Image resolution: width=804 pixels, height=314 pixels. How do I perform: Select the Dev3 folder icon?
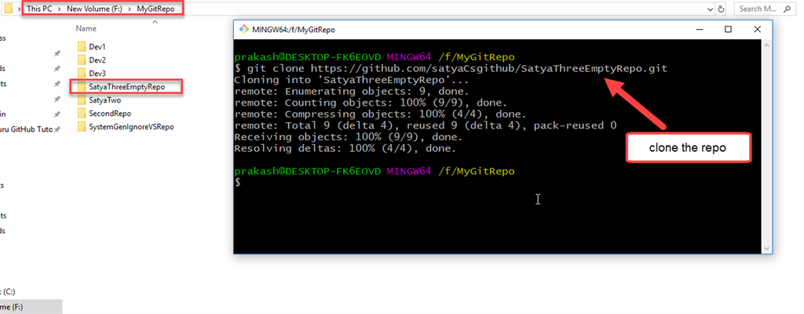click(82, 73)
